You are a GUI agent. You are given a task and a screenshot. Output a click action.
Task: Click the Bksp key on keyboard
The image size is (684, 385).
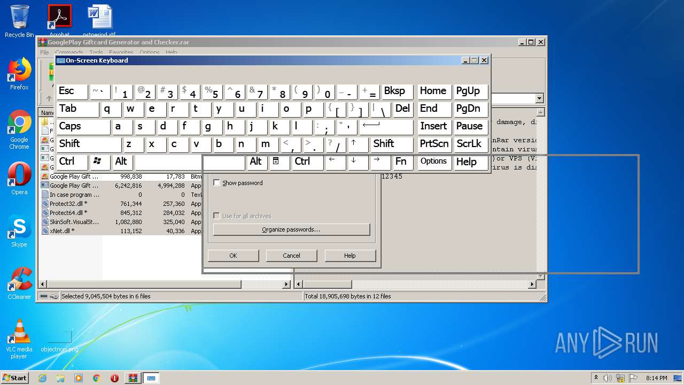[x=397, y=91]
